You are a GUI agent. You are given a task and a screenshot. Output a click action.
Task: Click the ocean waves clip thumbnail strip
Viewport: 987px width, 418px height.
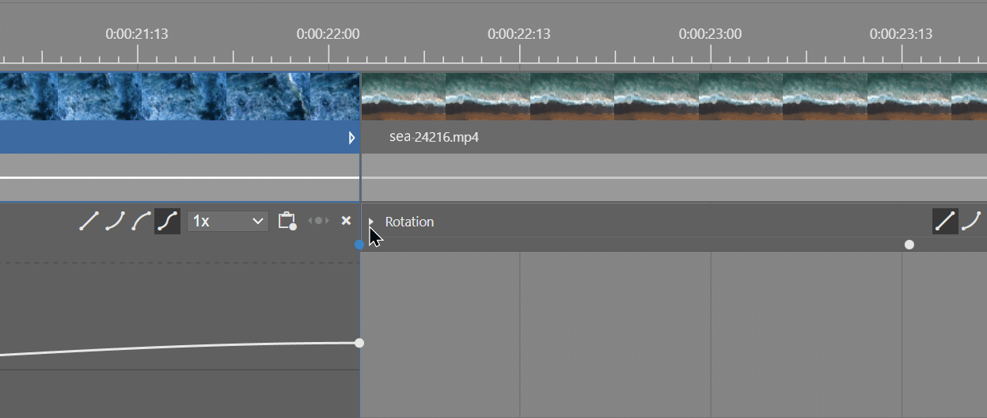point(673,97)
